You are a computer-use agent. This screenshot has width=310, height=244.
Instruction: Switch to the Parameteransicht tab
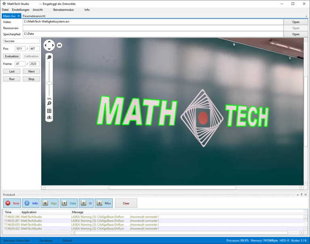34,16
